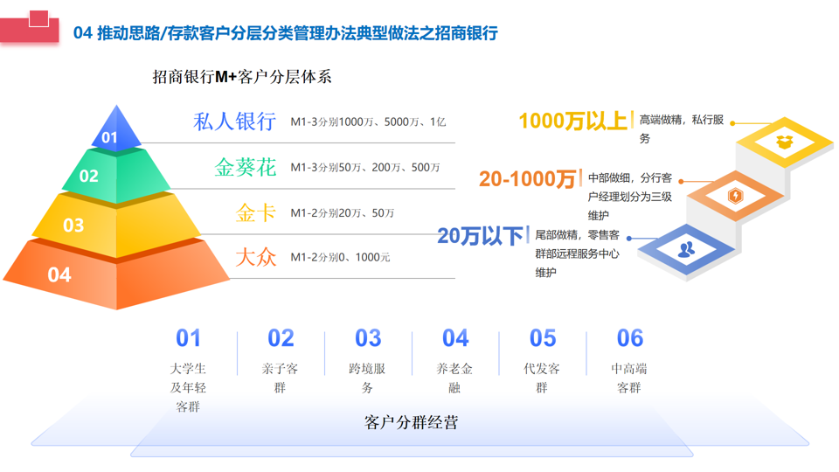
Task: Click the yellow box icon on the top step
Action: tap(785, 142)
